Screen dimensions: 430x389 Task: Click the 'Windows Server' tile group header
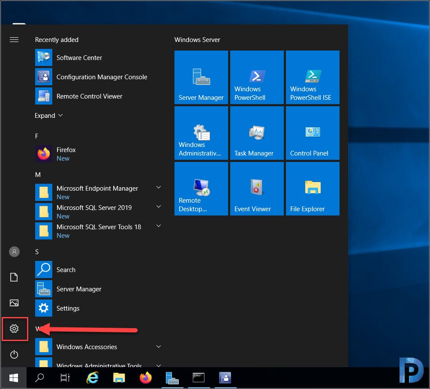pyautogui.click(x=197, y=40)
